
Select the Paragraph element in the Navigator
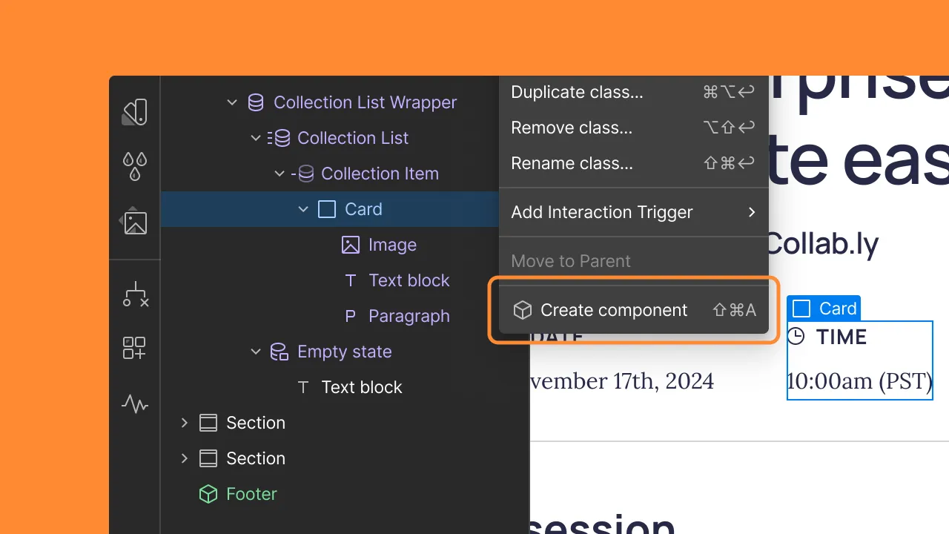click(409, 316)
